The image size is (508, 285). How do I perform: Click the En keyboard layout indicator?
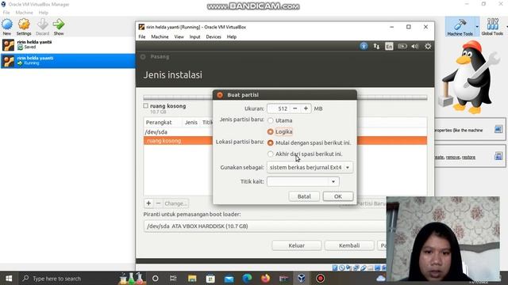(389, 46)
